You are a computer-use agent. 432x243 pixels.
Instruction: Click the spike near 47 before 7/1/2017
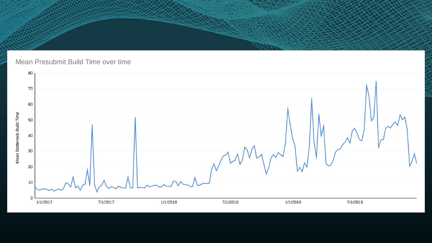92,125
